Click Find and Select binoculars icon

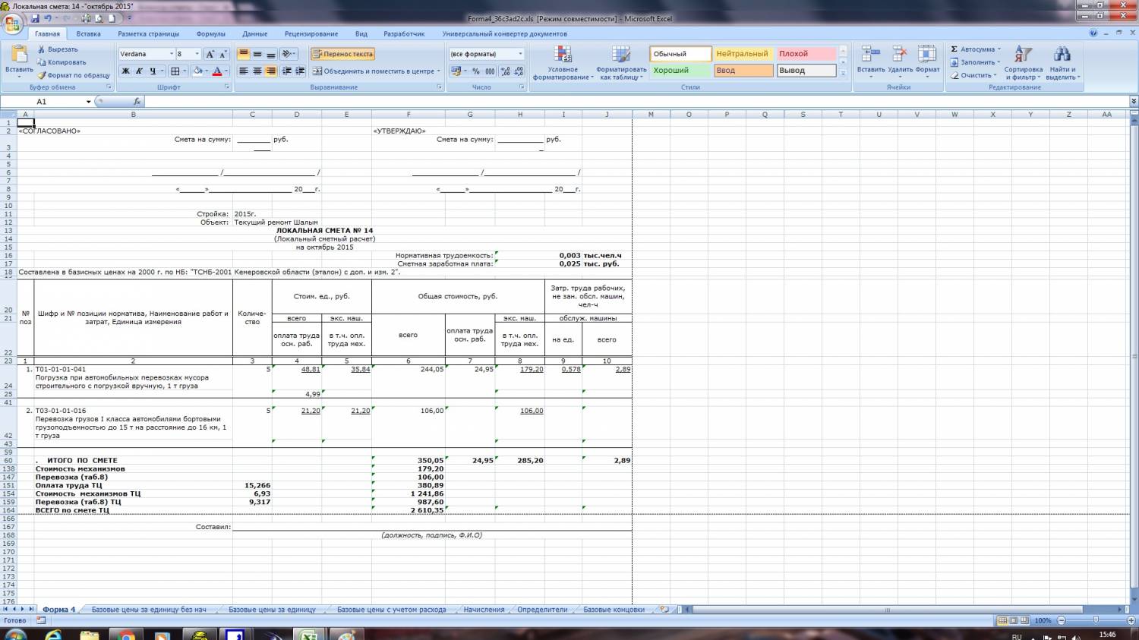(x=1062, y=55)
